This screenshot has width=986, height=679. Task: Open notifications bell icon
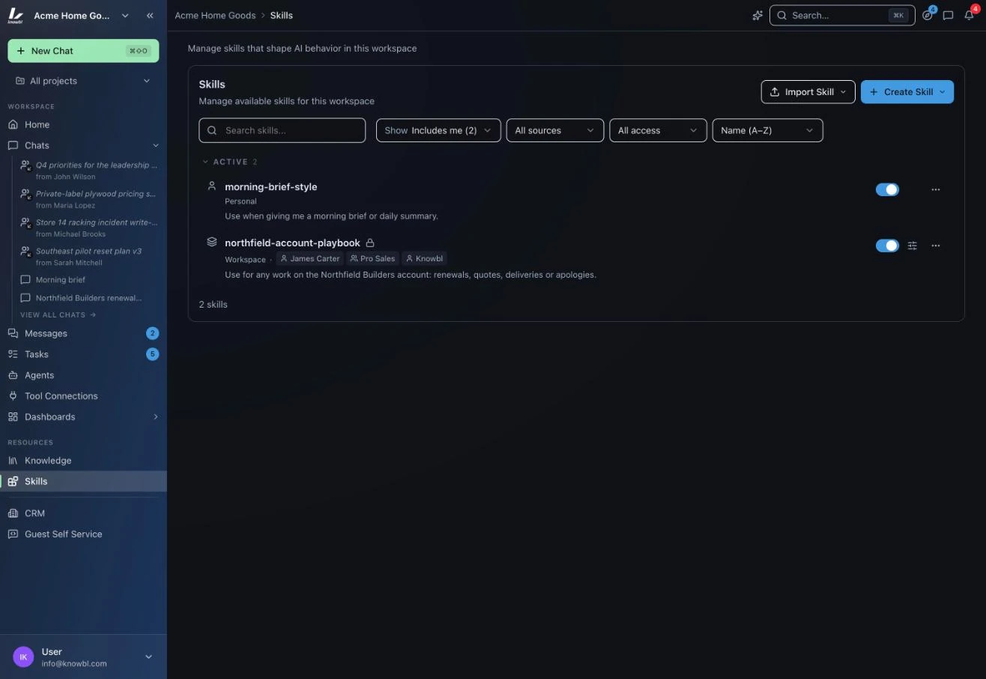[x=969, y=15]
